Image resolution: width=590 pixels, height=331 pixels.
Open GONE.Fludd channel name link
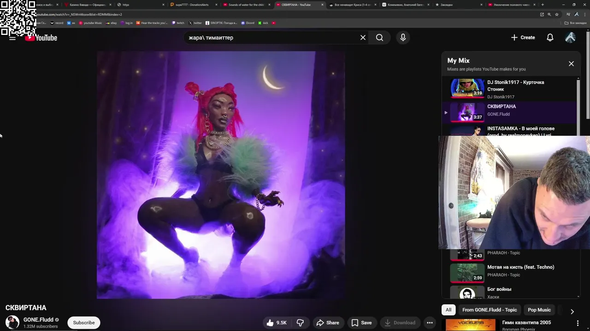[x=38, y=320]
